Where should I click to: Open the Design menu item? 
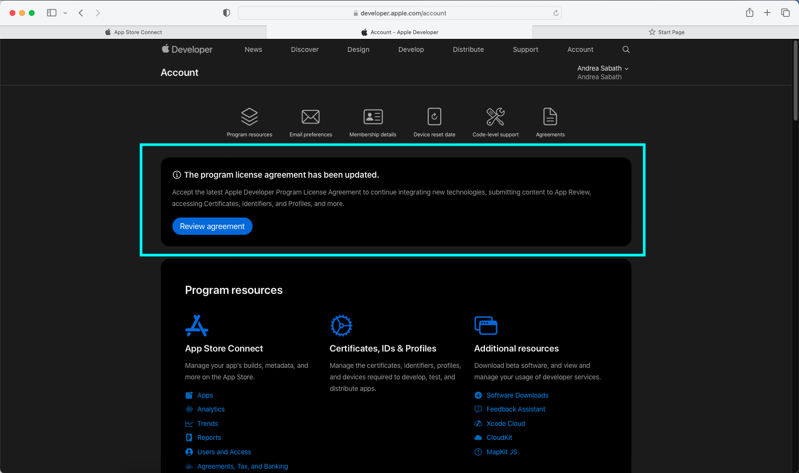tap(359, 49)
